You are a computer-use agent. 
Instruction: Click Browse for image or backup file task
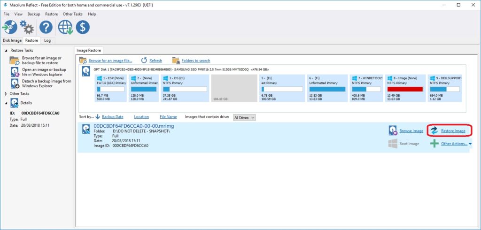(x=41, y=61)
